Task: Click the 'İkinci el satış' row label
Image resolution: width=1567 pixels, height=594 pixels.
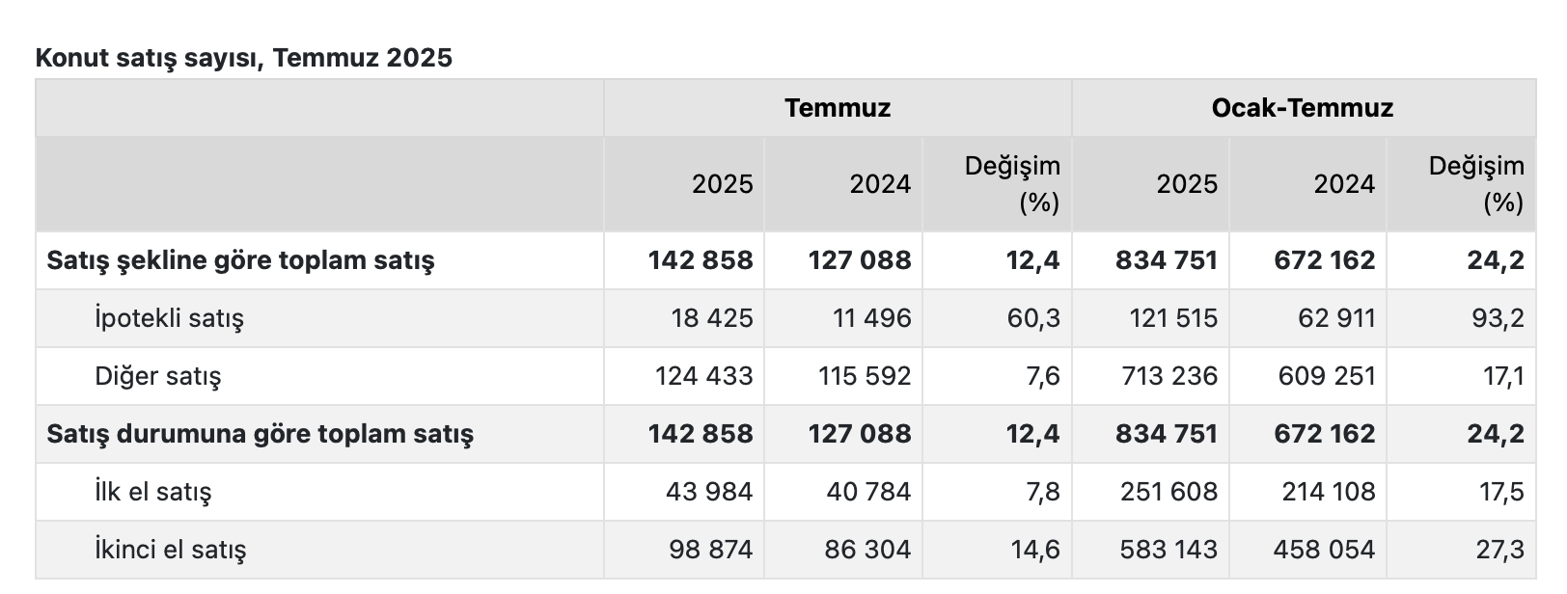Action: coord(170,550)
